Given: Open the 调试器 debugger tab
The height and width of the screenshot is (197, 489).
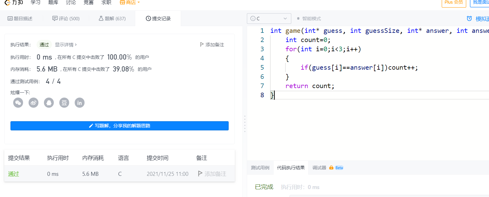Looking at the screenshot, I should [x=319, y=168].
